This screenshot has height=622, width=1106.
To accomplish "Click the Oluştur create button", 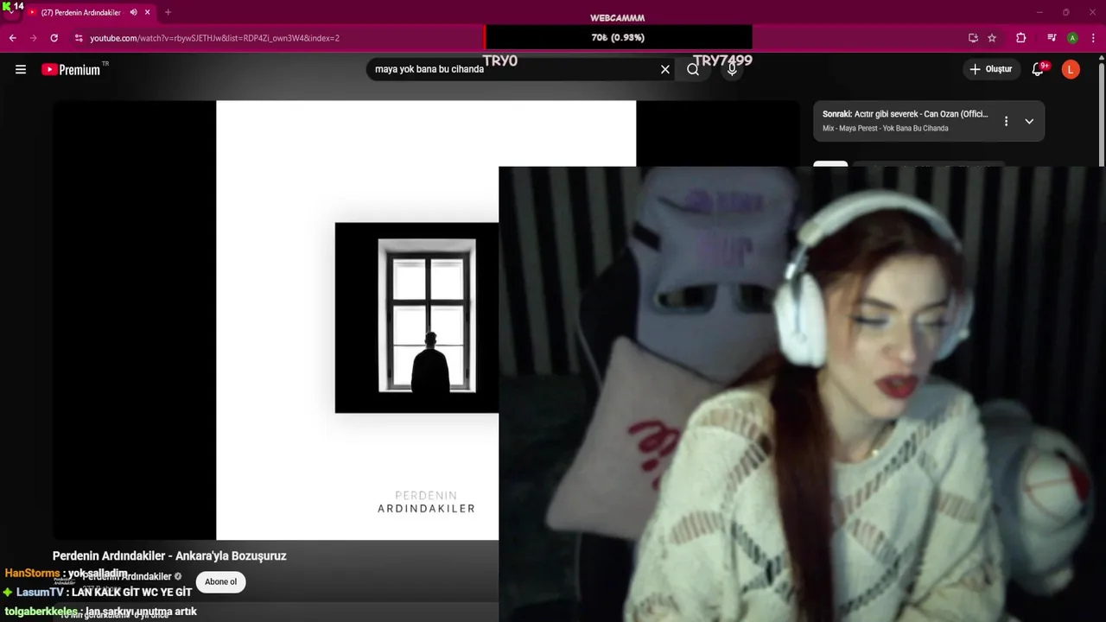I will pyautogui.click(x=990, y=69).
